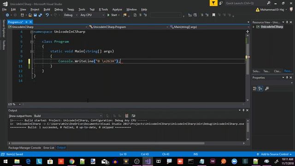295x166 pixels.
Task: Click the yellow notifications filter flag icon
Action: (213, 3)
